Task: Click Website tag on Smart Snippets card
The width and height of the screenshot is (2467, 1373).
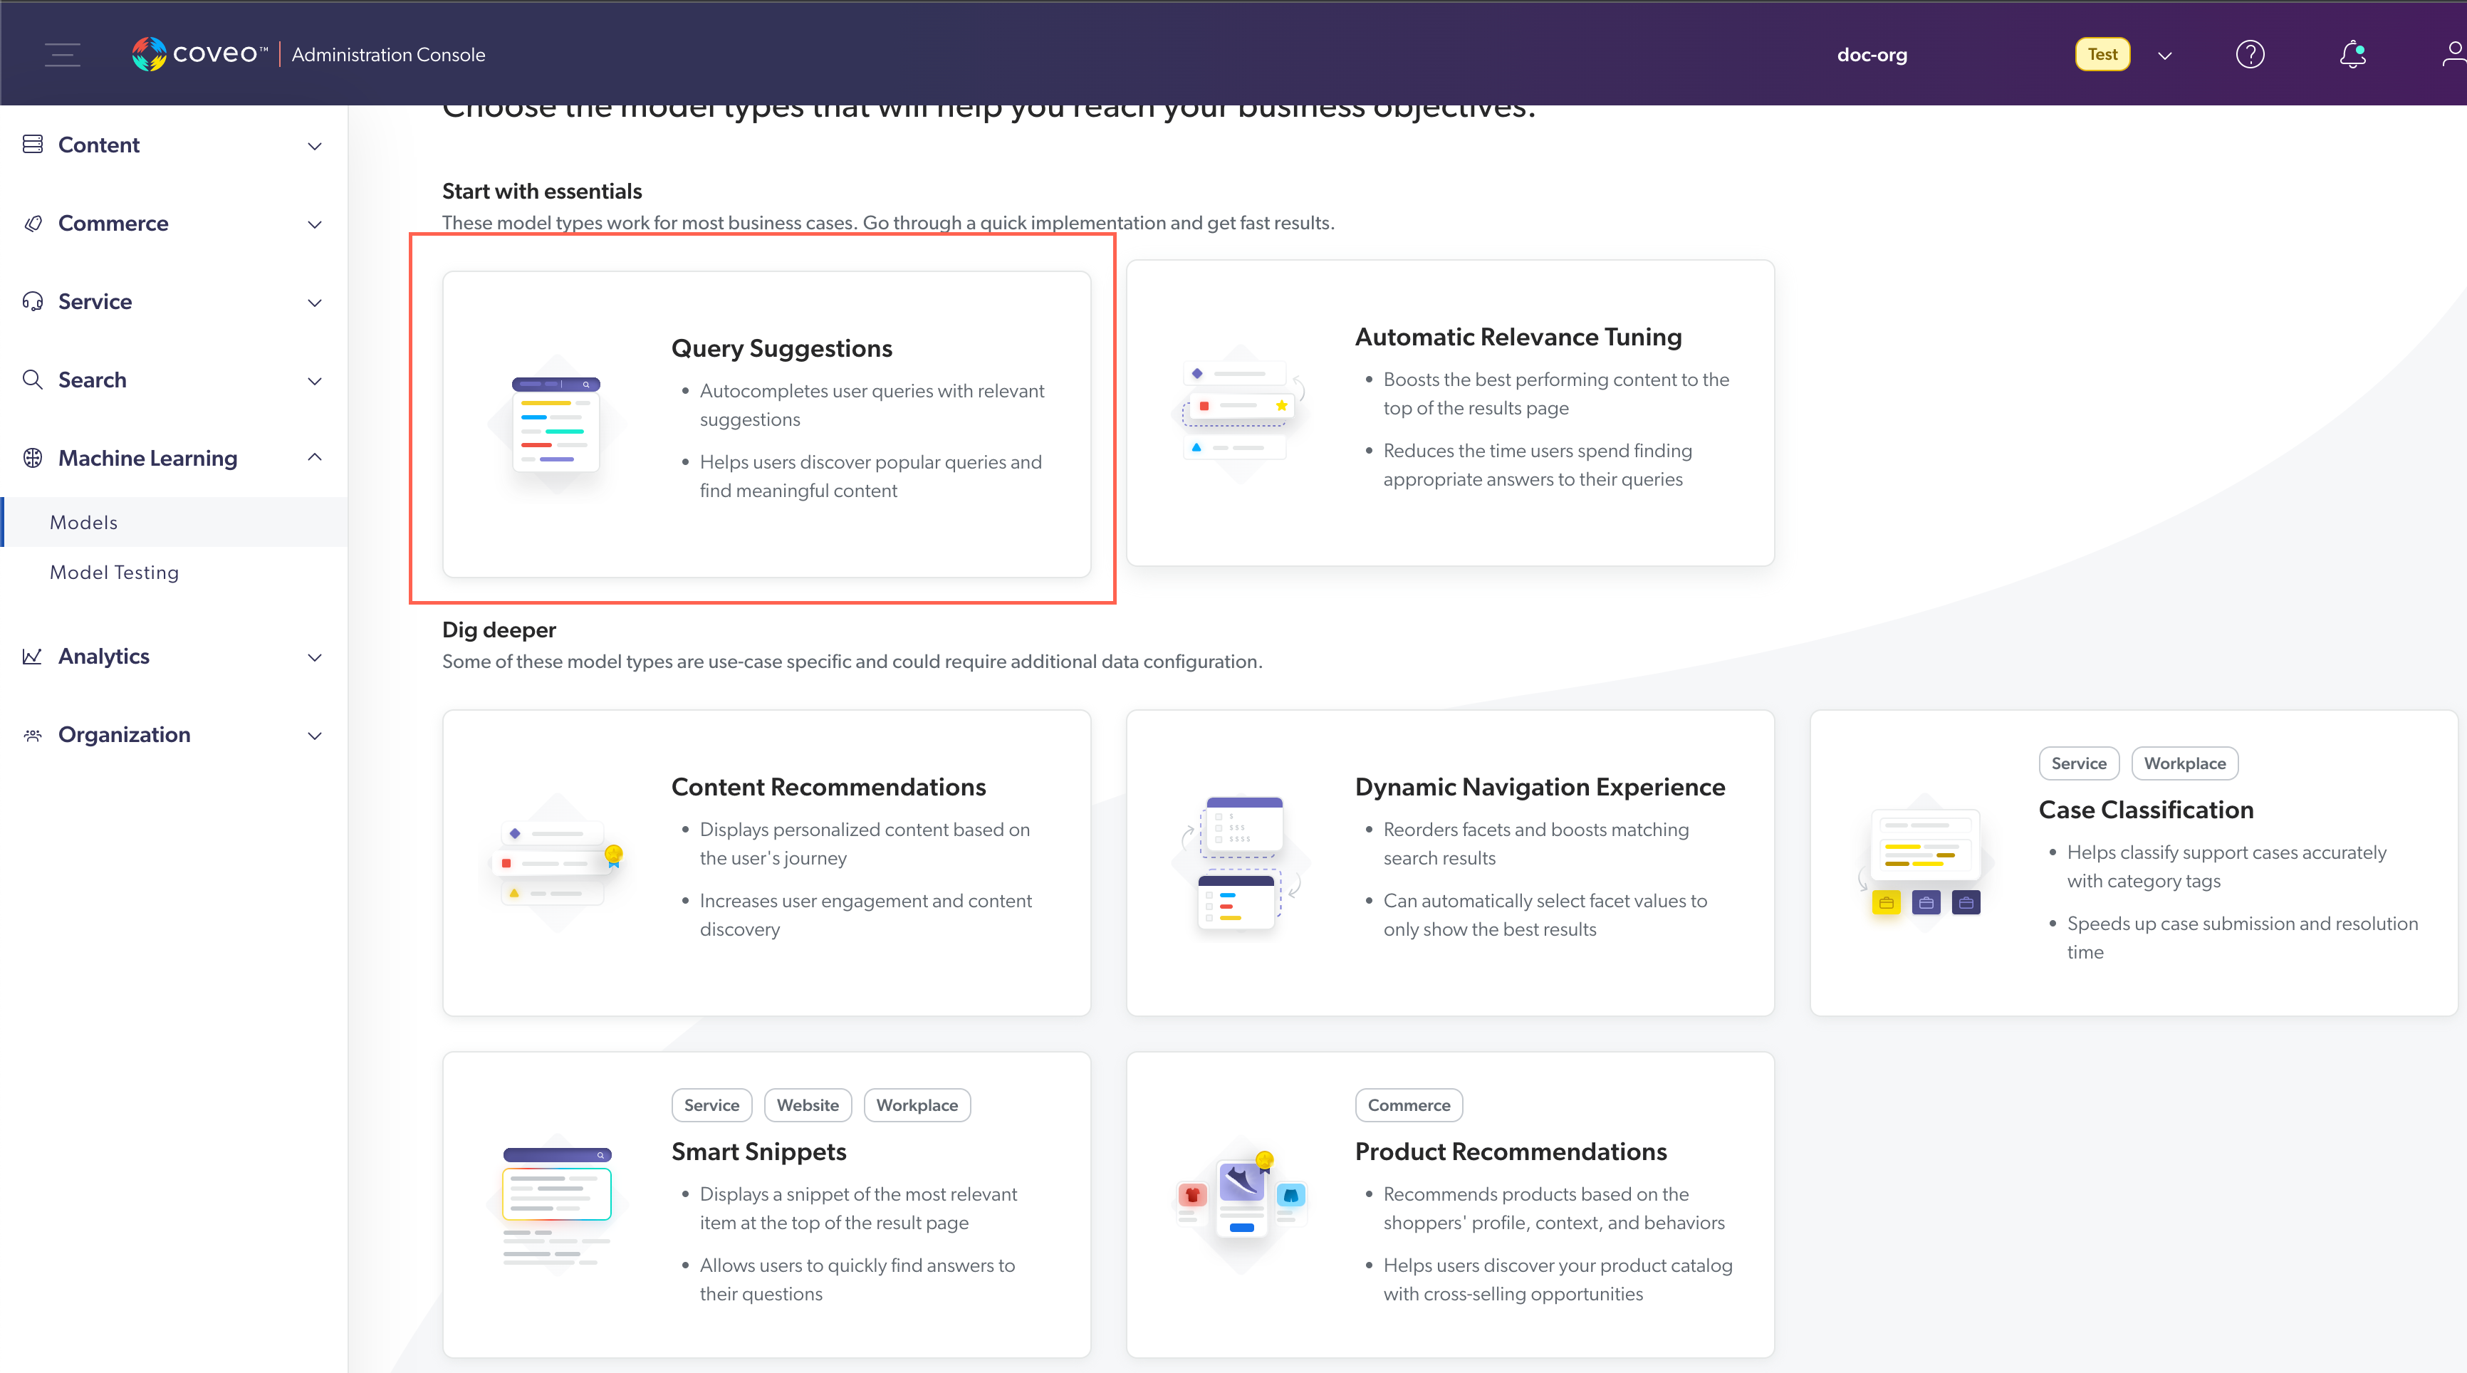Action: coord(808,1105)
